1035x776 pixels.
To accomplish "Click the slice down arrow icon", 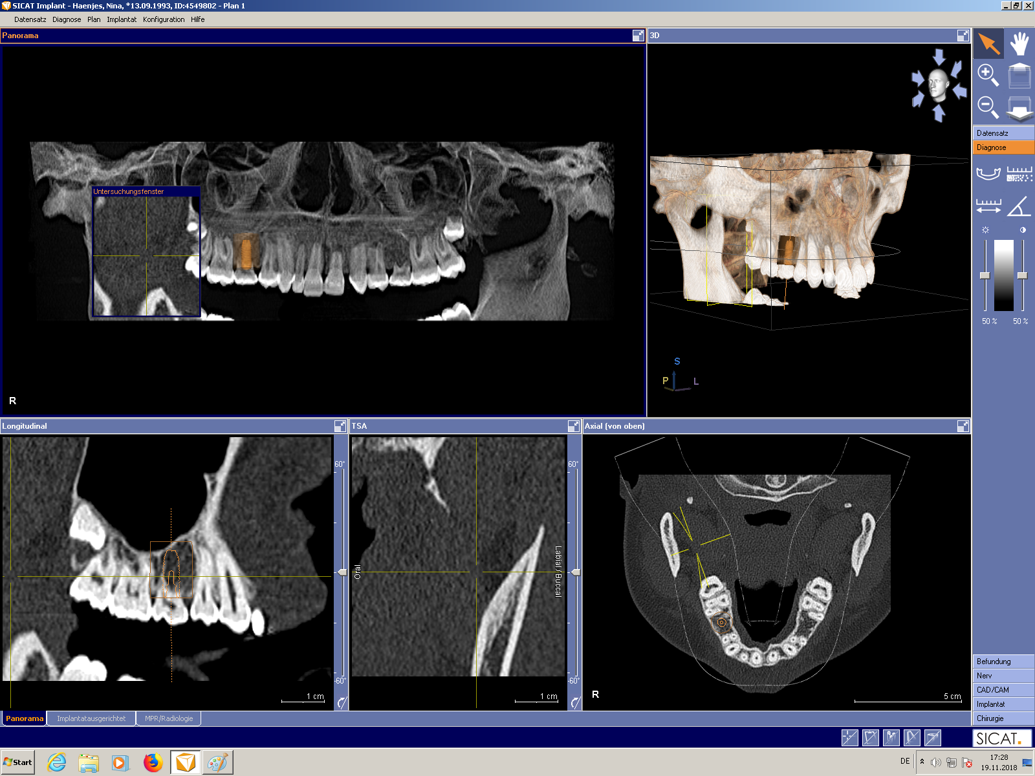I will (1019, 107).
